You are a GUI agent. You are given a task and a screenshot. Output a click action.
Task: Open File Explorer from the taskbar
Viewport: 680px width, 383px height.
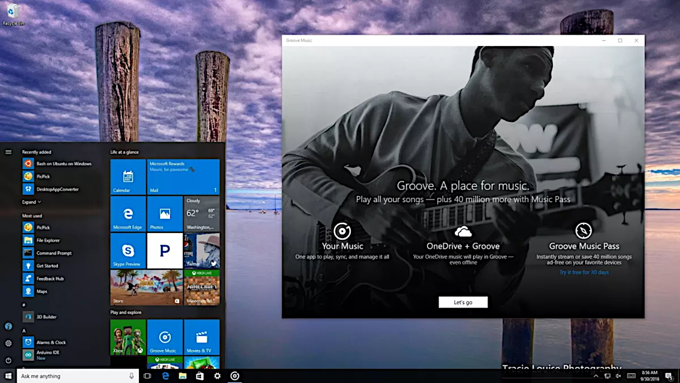tap(182, 376)
